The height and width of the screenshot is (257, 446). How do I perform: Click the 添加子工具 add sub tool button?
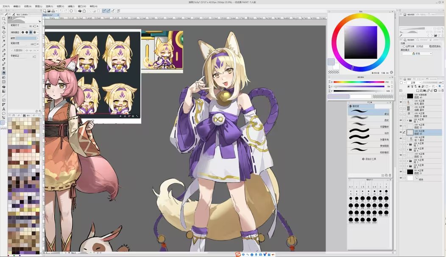pyautogui.click(x=369, y=159)
